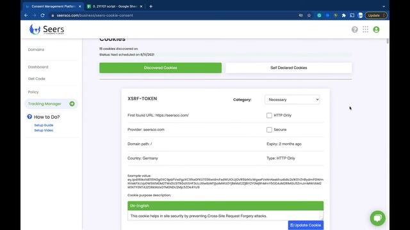Bookmark this page with the star icon
The height and width of the screenshot is (230, 410).
pyautogui.click(x=309, y=15)
